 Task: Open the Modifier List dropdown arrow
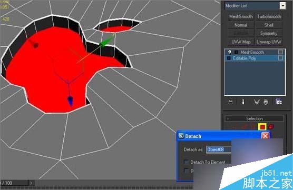coord(282,6)
